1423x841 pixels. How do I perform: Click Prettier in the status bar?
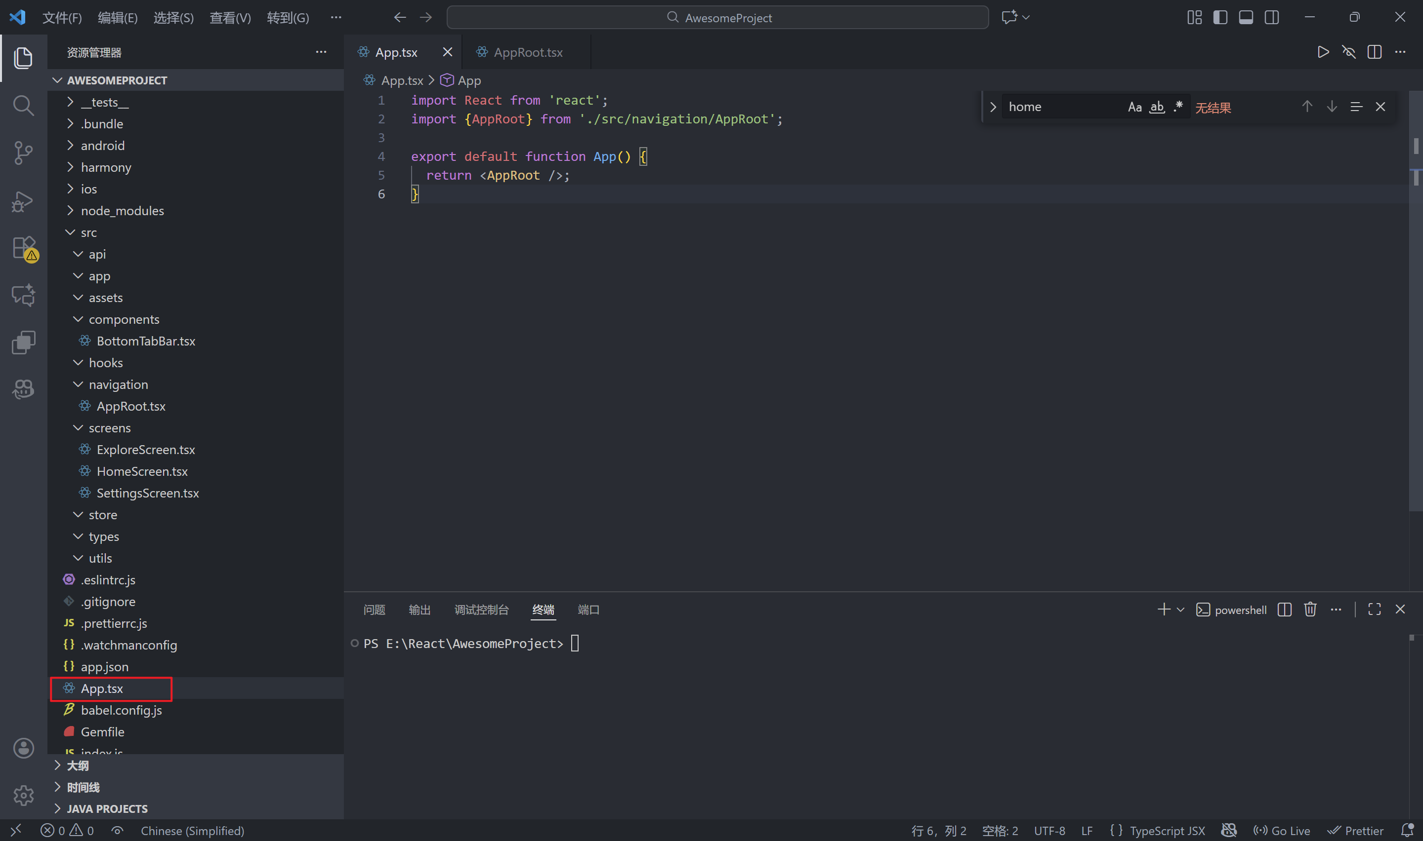point(1356,831)
